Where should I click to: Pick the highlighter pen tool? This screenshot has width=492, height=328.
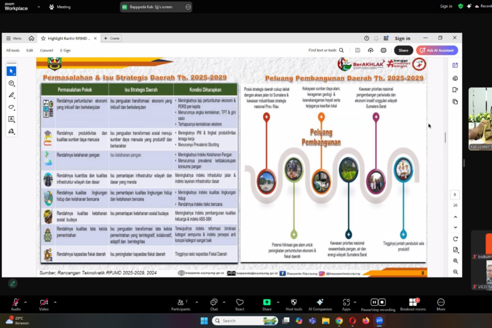point(12,95)
